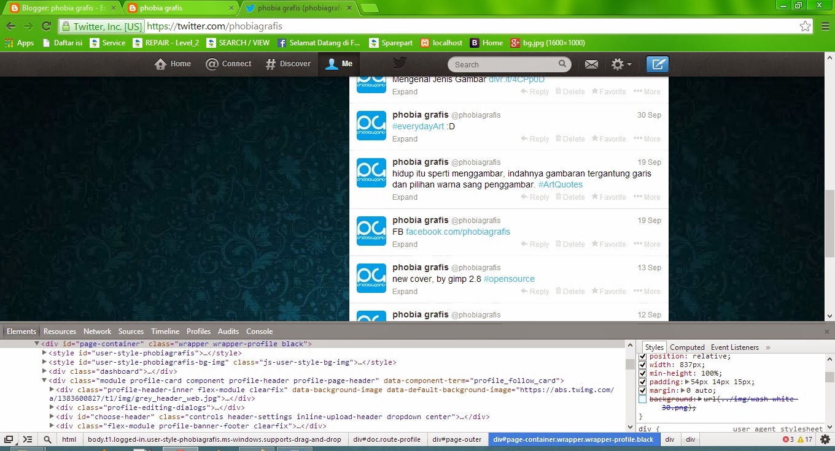Open the Twitter settings gear dropdown
This screenshot has width=835, height=451.
[x=621, y=64]
